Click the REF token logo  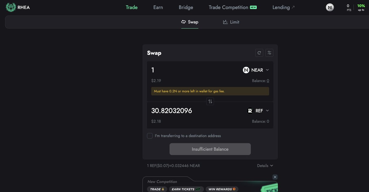250,111
